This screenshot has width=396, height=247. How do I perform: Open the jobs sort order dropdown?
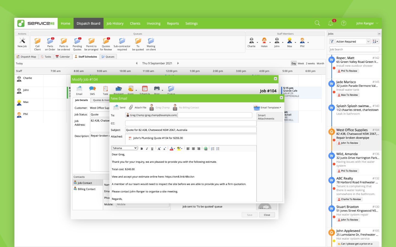tap(375, 41)
